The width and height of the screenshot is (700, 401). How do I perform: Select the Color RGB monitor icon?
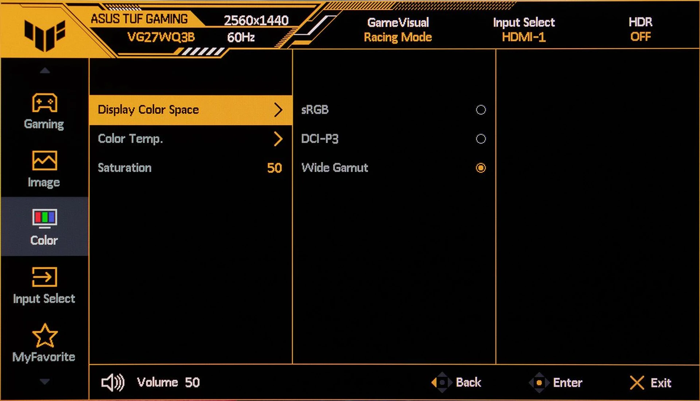[x=44, y=219]
